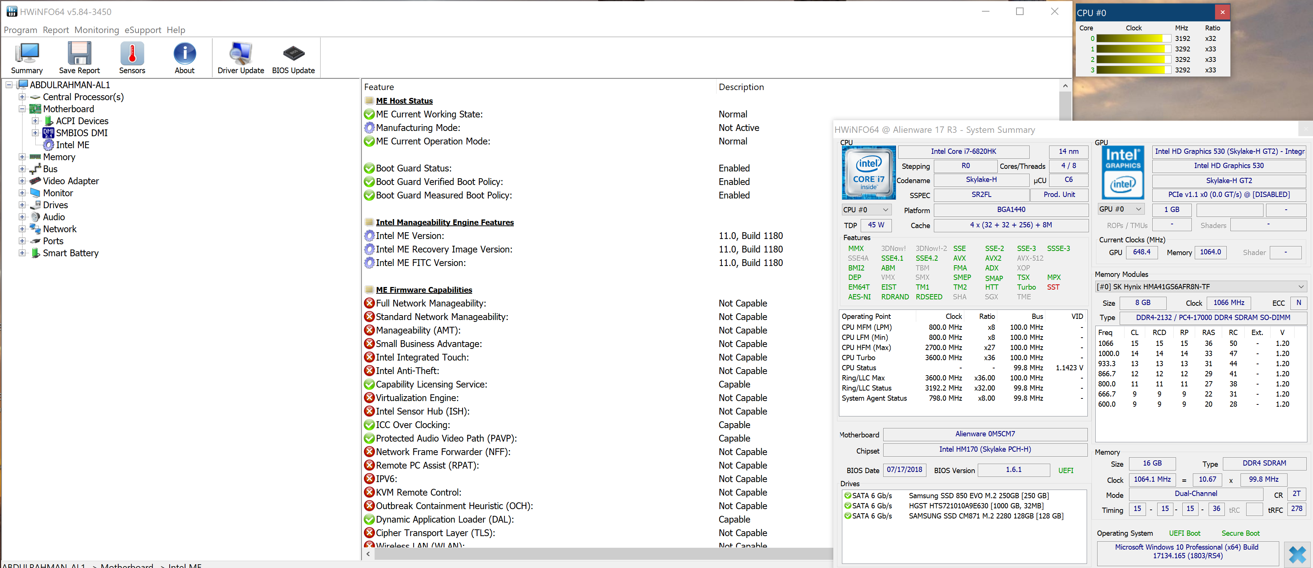1313x568 pixels.
Task: Select Intel ME in the tree
Action: (72, 145)
